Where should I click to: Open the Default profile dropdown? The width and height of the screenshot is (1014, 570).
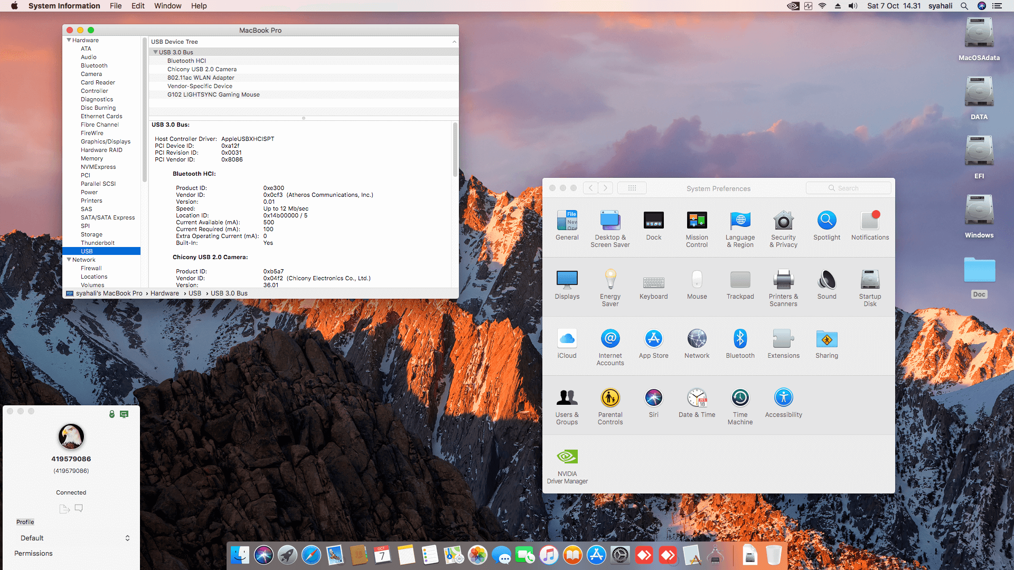tap(74, 538)
